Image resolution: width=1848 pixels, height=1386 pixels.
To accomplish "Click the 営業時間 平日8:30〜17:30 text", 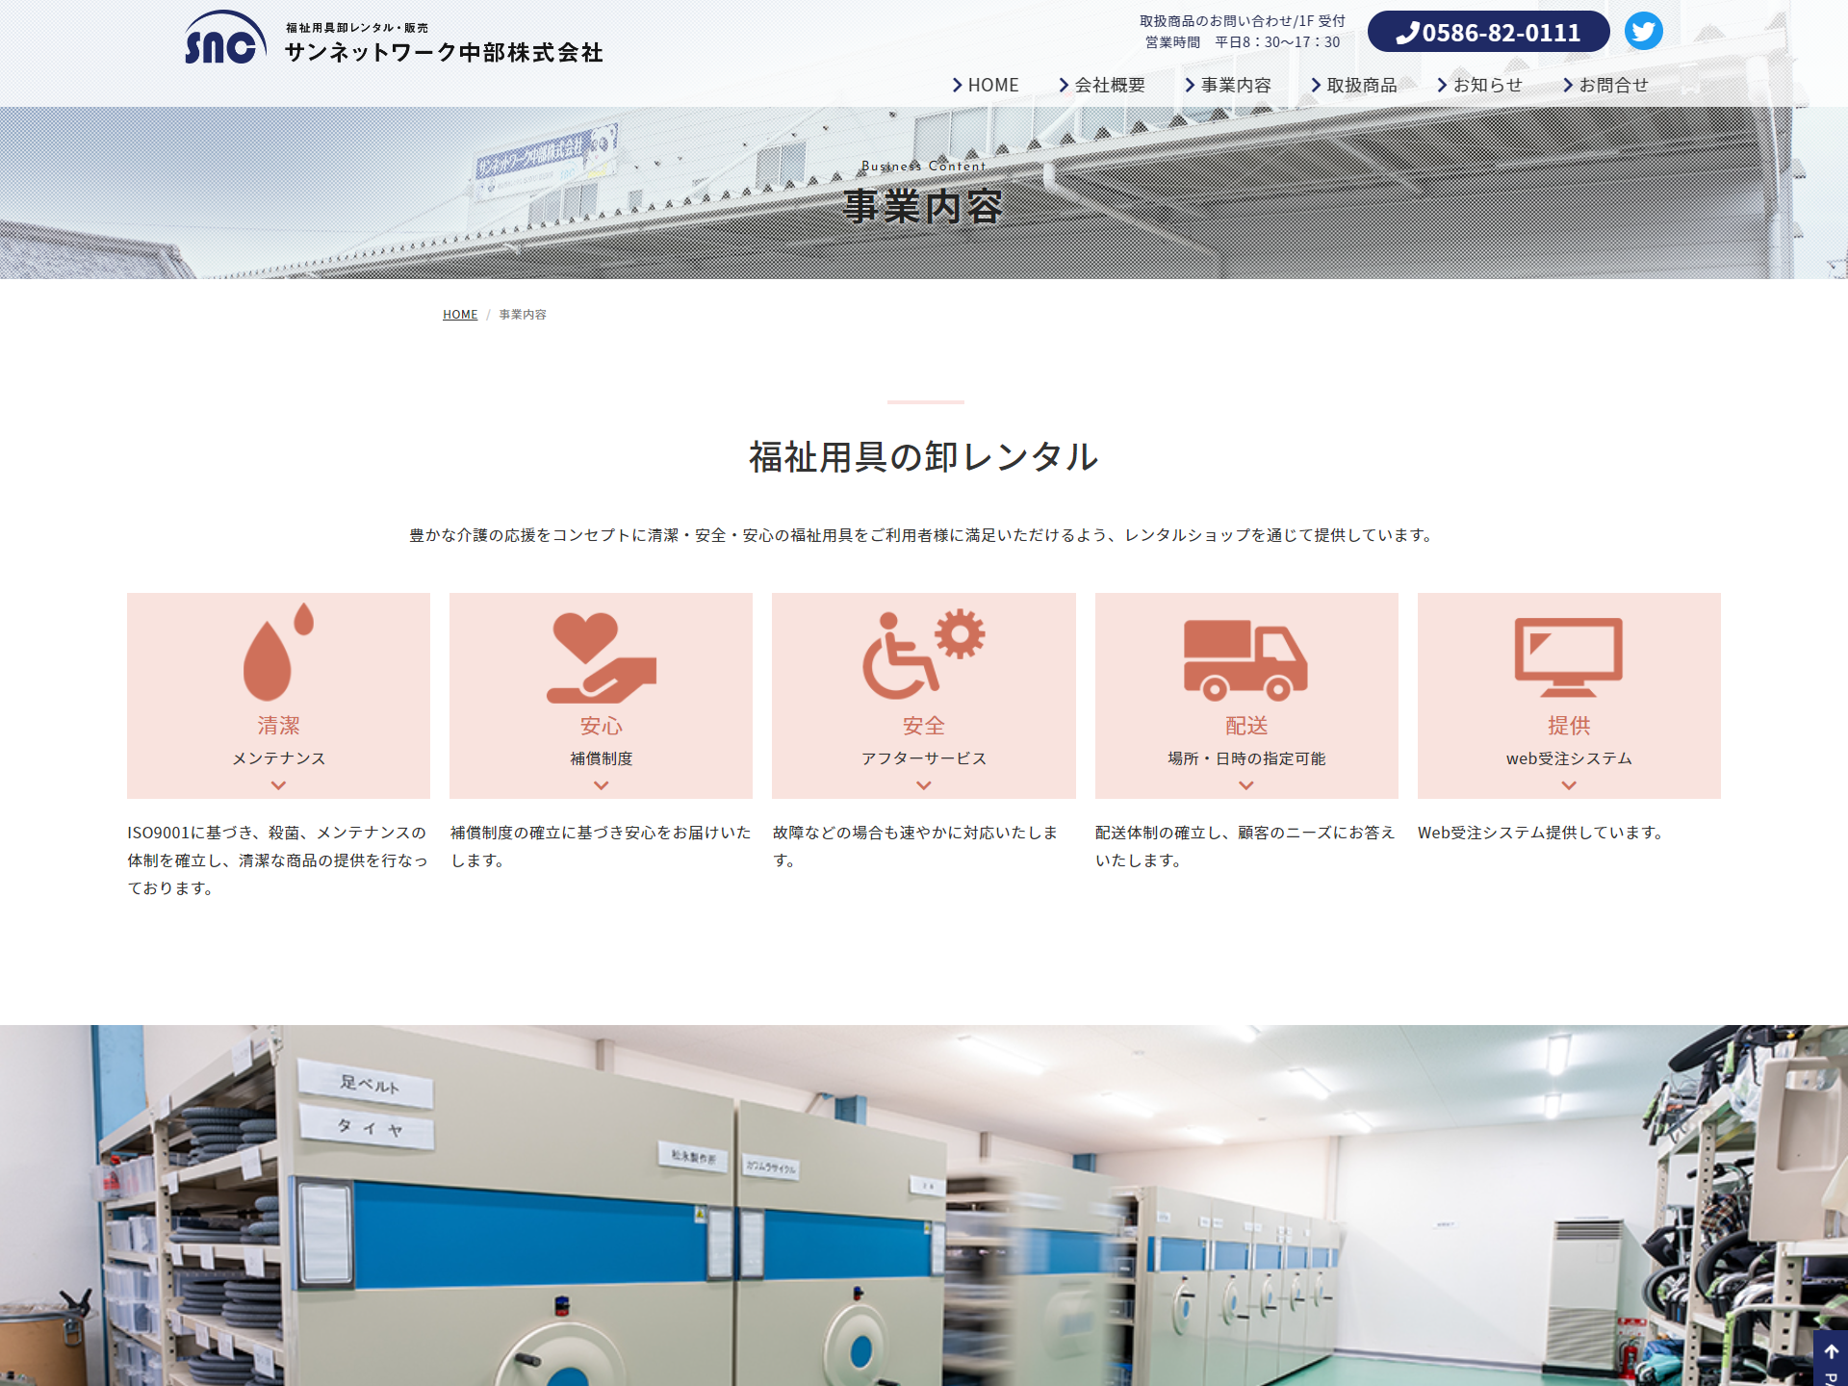I will pos(1243,42).
